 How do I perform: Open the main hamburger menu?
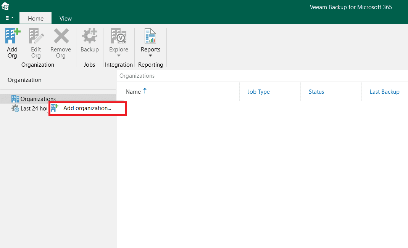[9, 18]
